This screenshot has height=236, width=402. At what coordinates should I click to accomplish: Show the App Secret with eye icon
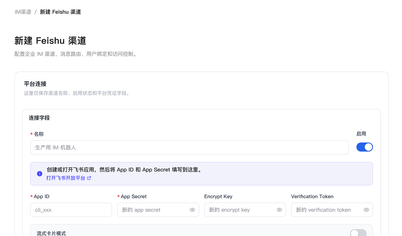click(192, 210)
